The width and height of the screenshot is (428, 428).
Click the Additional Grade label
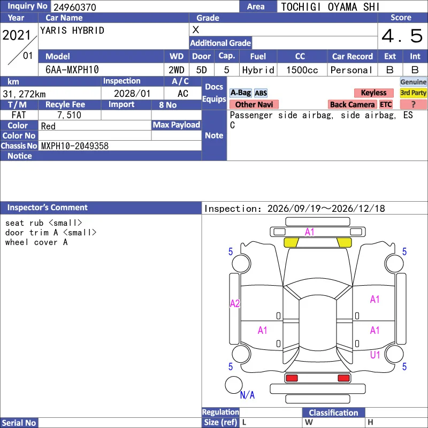click(220, 43)
